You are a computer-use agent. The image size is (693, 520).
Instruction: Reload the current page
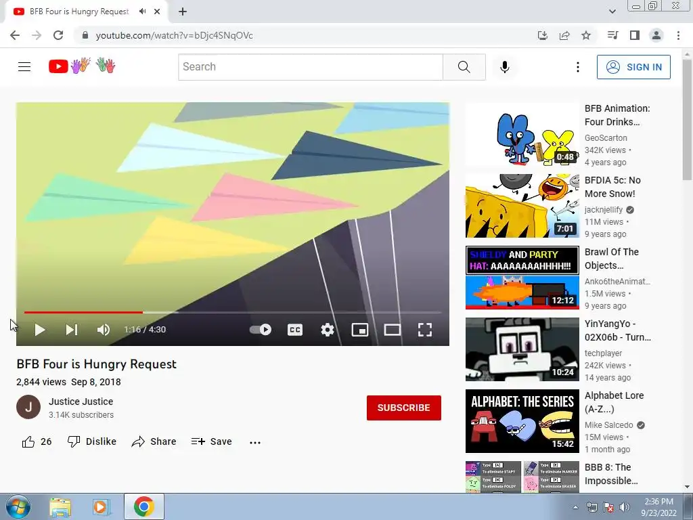(58, 35)
